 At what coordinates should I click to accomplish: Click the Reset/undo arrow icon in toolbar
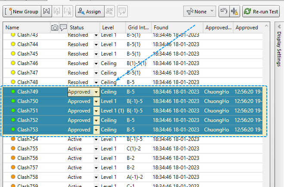(x=223, y=12)
